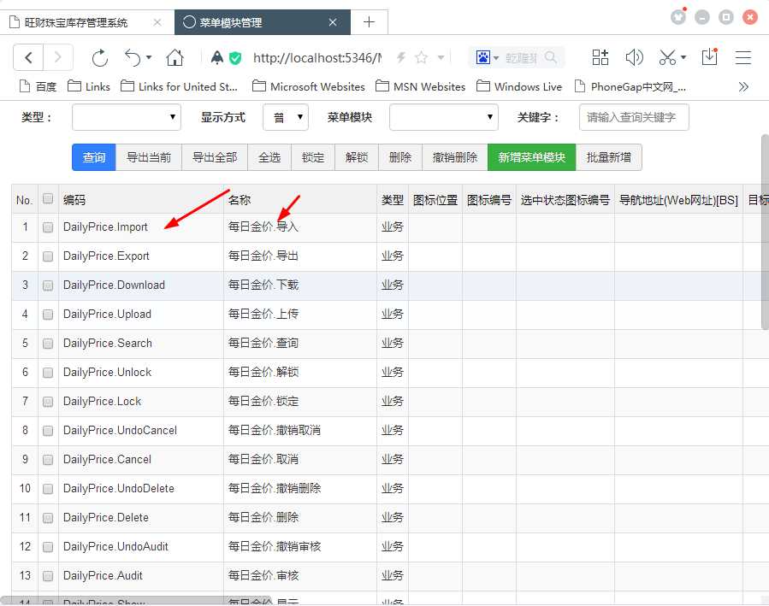The image size is (769, 606).
Task: Check the DailyPrice.Download row checkbox
Action: pyautogui.click(x=48, y=285)
